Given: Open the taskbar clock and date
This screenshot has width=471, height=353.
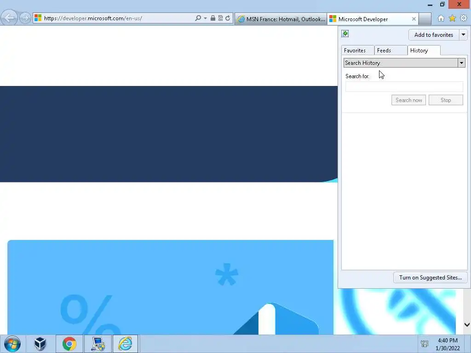Looking at the screenshot, I should coord(448,344).
